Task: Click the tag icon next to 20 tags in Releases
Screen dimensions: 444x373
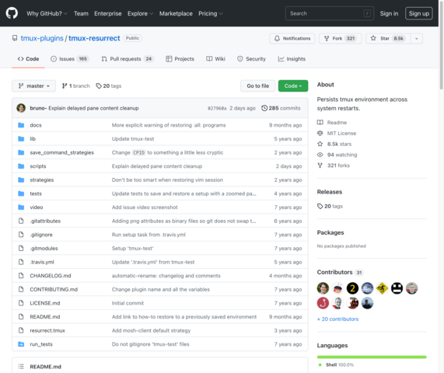Action: [x=320, y=206]
